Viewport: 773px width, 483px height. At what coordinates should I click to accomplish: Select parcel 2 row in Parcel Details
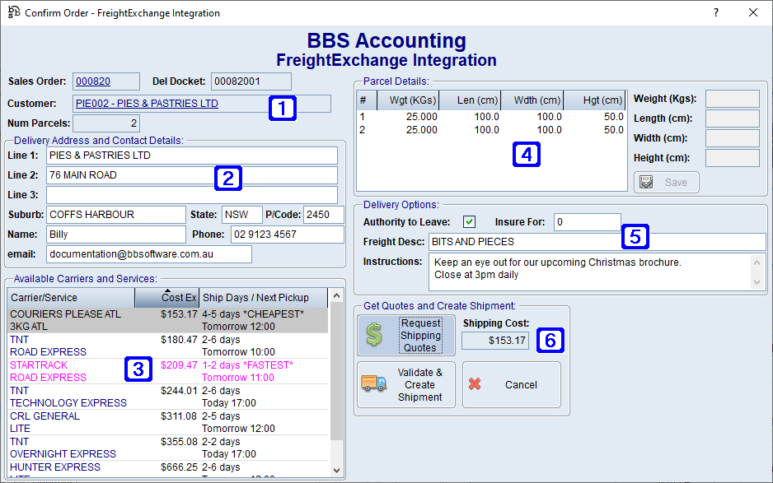490,130
